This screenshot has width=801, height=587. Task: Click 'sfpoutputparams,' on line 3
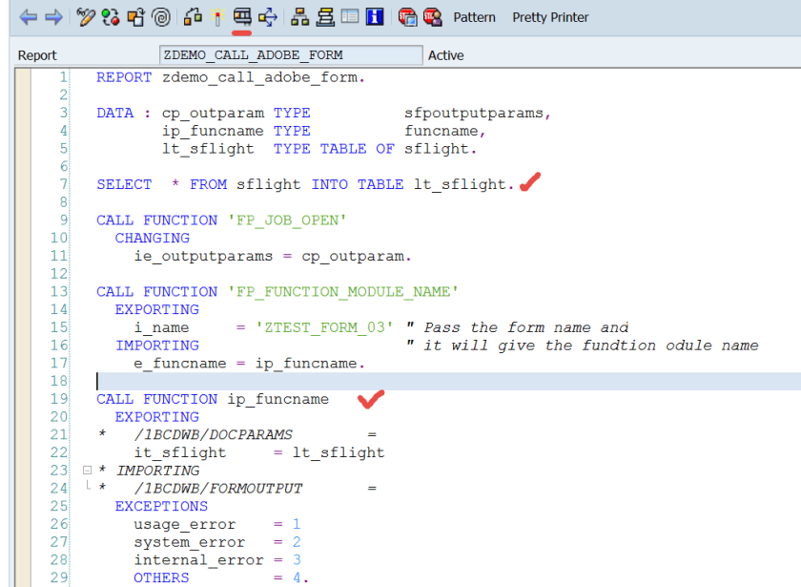[477, 113]
